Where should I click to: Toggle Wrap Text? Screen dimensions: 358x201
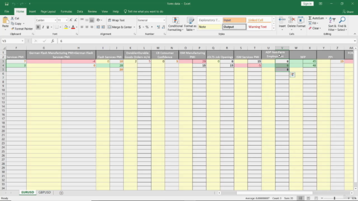(x=116, y=20)
